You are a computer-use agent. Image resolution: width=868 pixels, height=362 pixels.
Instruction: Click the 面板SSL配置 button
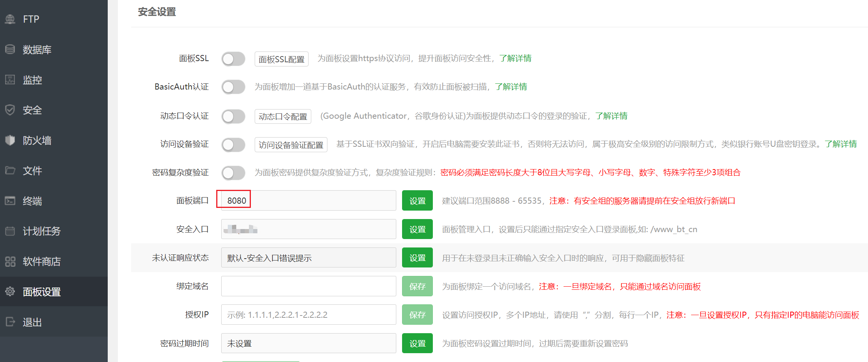[281, 59]
